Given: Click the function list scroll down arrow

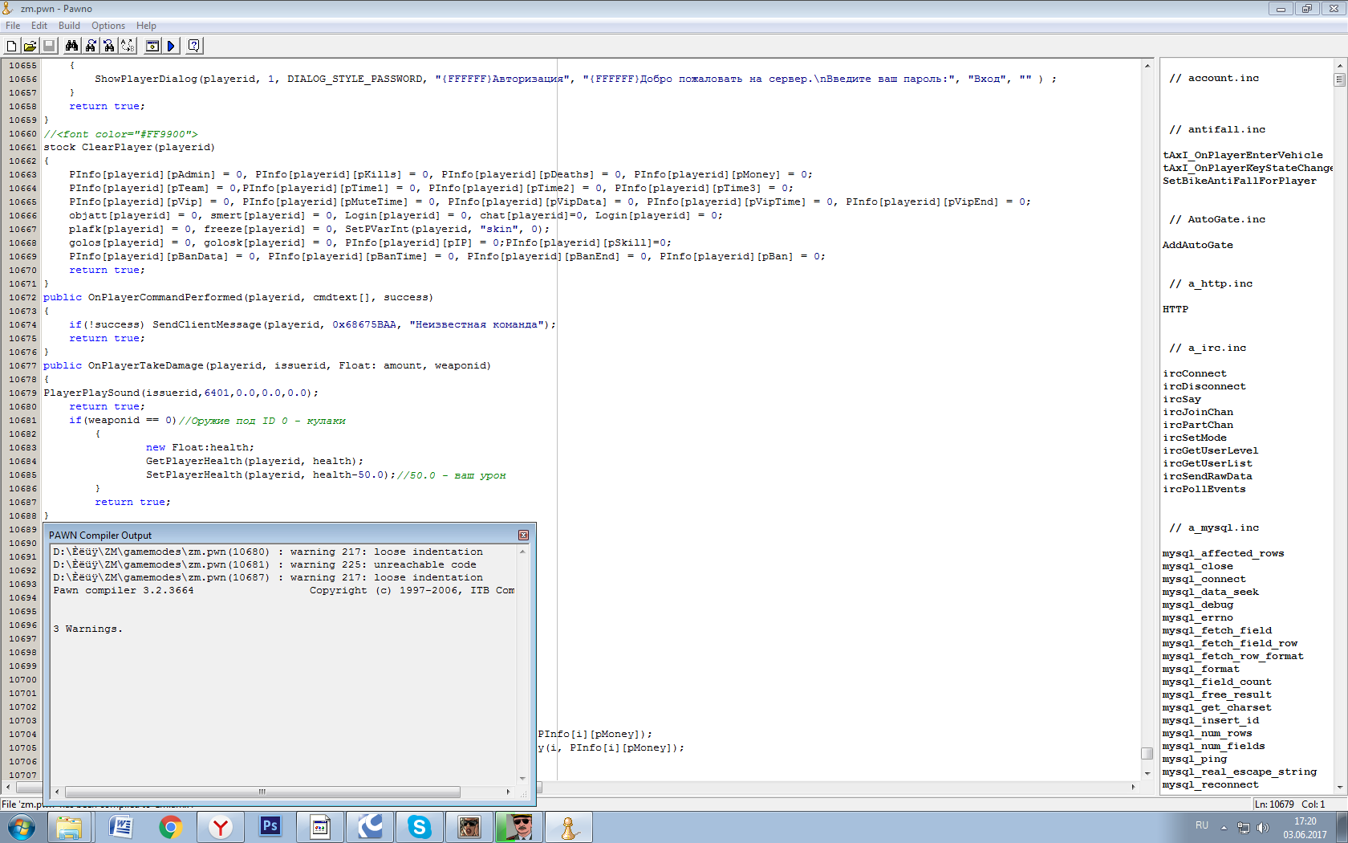Looking at the screenshot, I should [x=1339, y=788].
